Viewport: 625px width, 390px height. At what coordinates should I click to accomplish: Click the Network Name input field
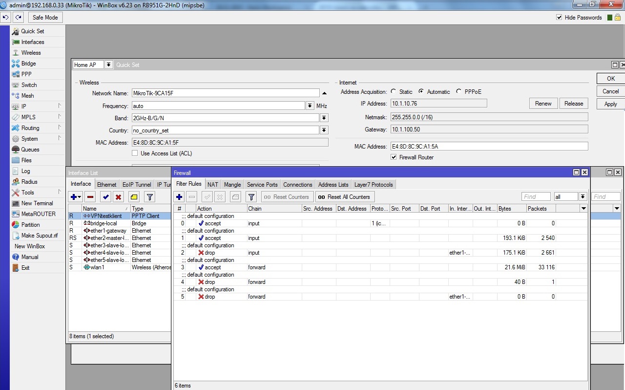point(226,93)
